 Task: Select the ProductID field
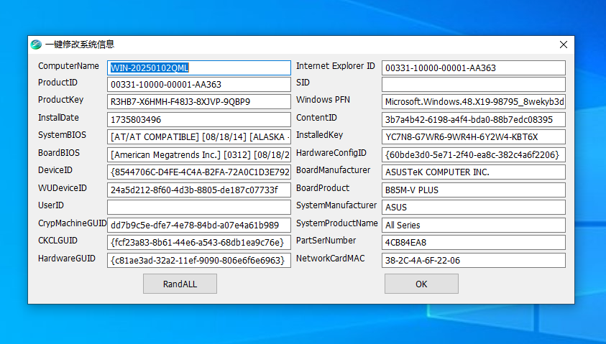tap(199, 84)
